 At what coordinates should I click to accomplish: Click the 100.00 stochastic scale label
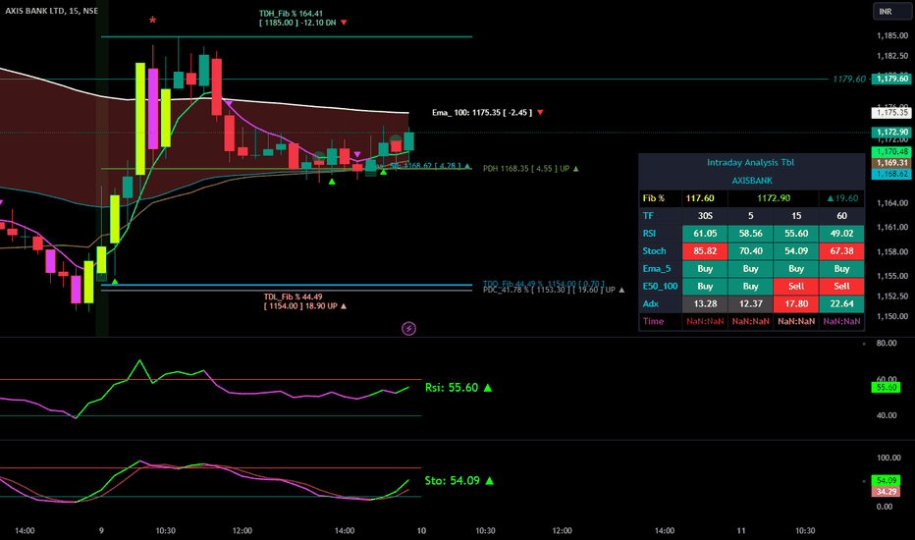click(x=888, y=458)
